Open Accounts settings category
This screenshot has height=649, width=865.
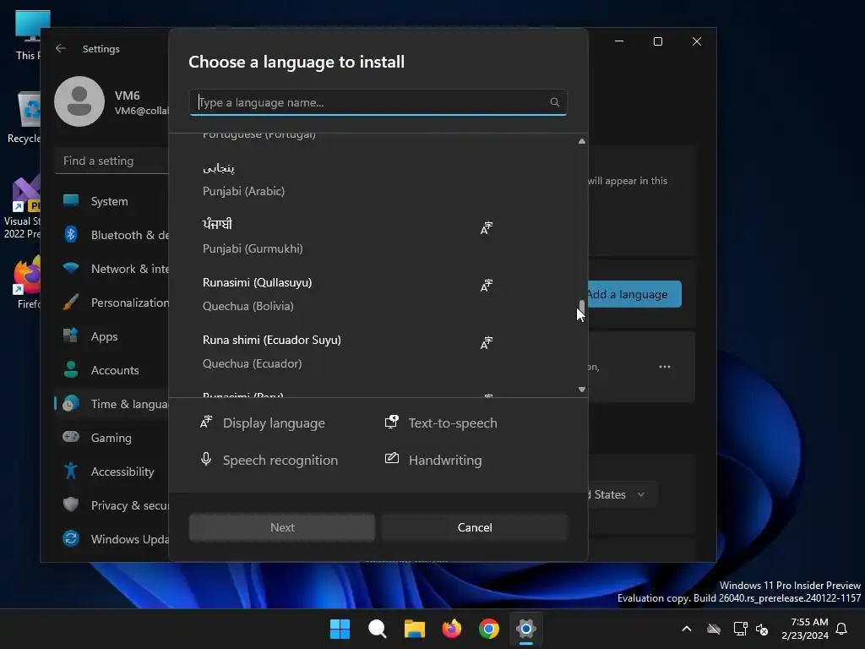pos(112,370)
